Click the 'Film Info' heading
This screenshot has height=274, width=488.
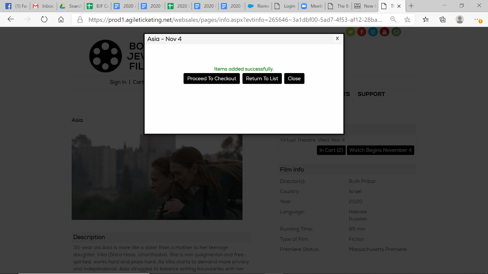point(292,170)
